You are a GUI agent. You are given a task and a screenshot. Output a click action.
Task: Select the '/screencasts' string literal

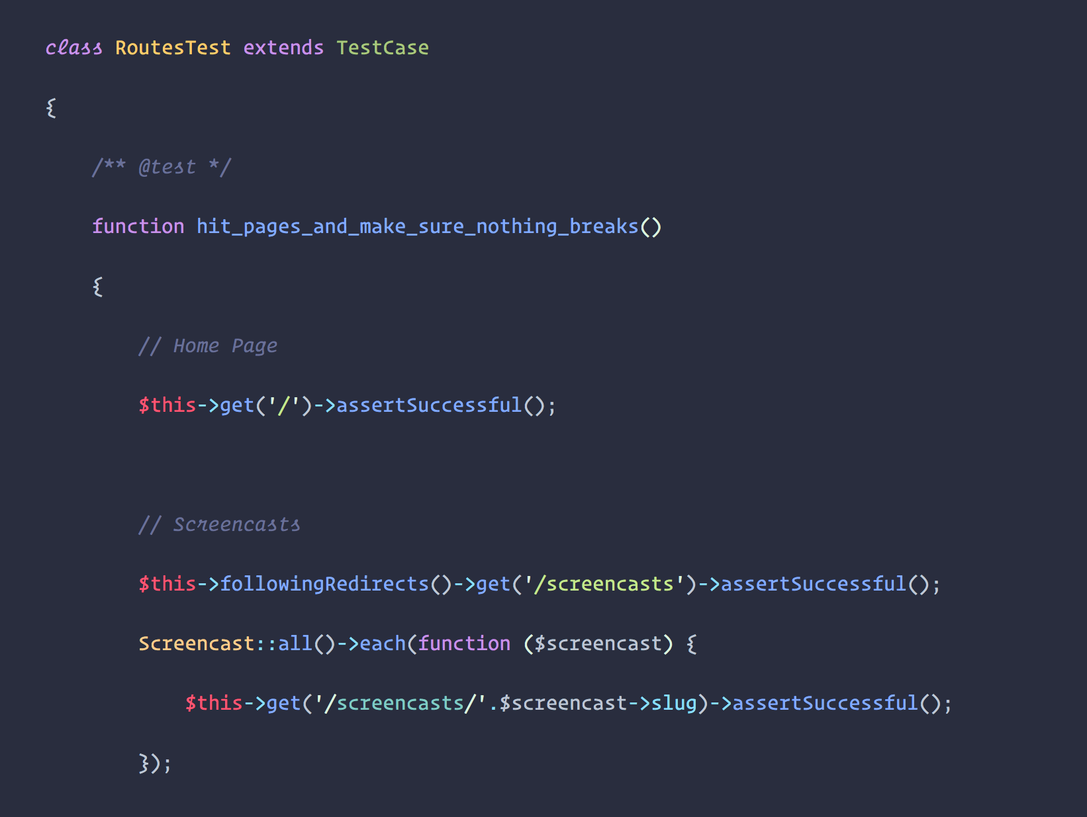604,584
